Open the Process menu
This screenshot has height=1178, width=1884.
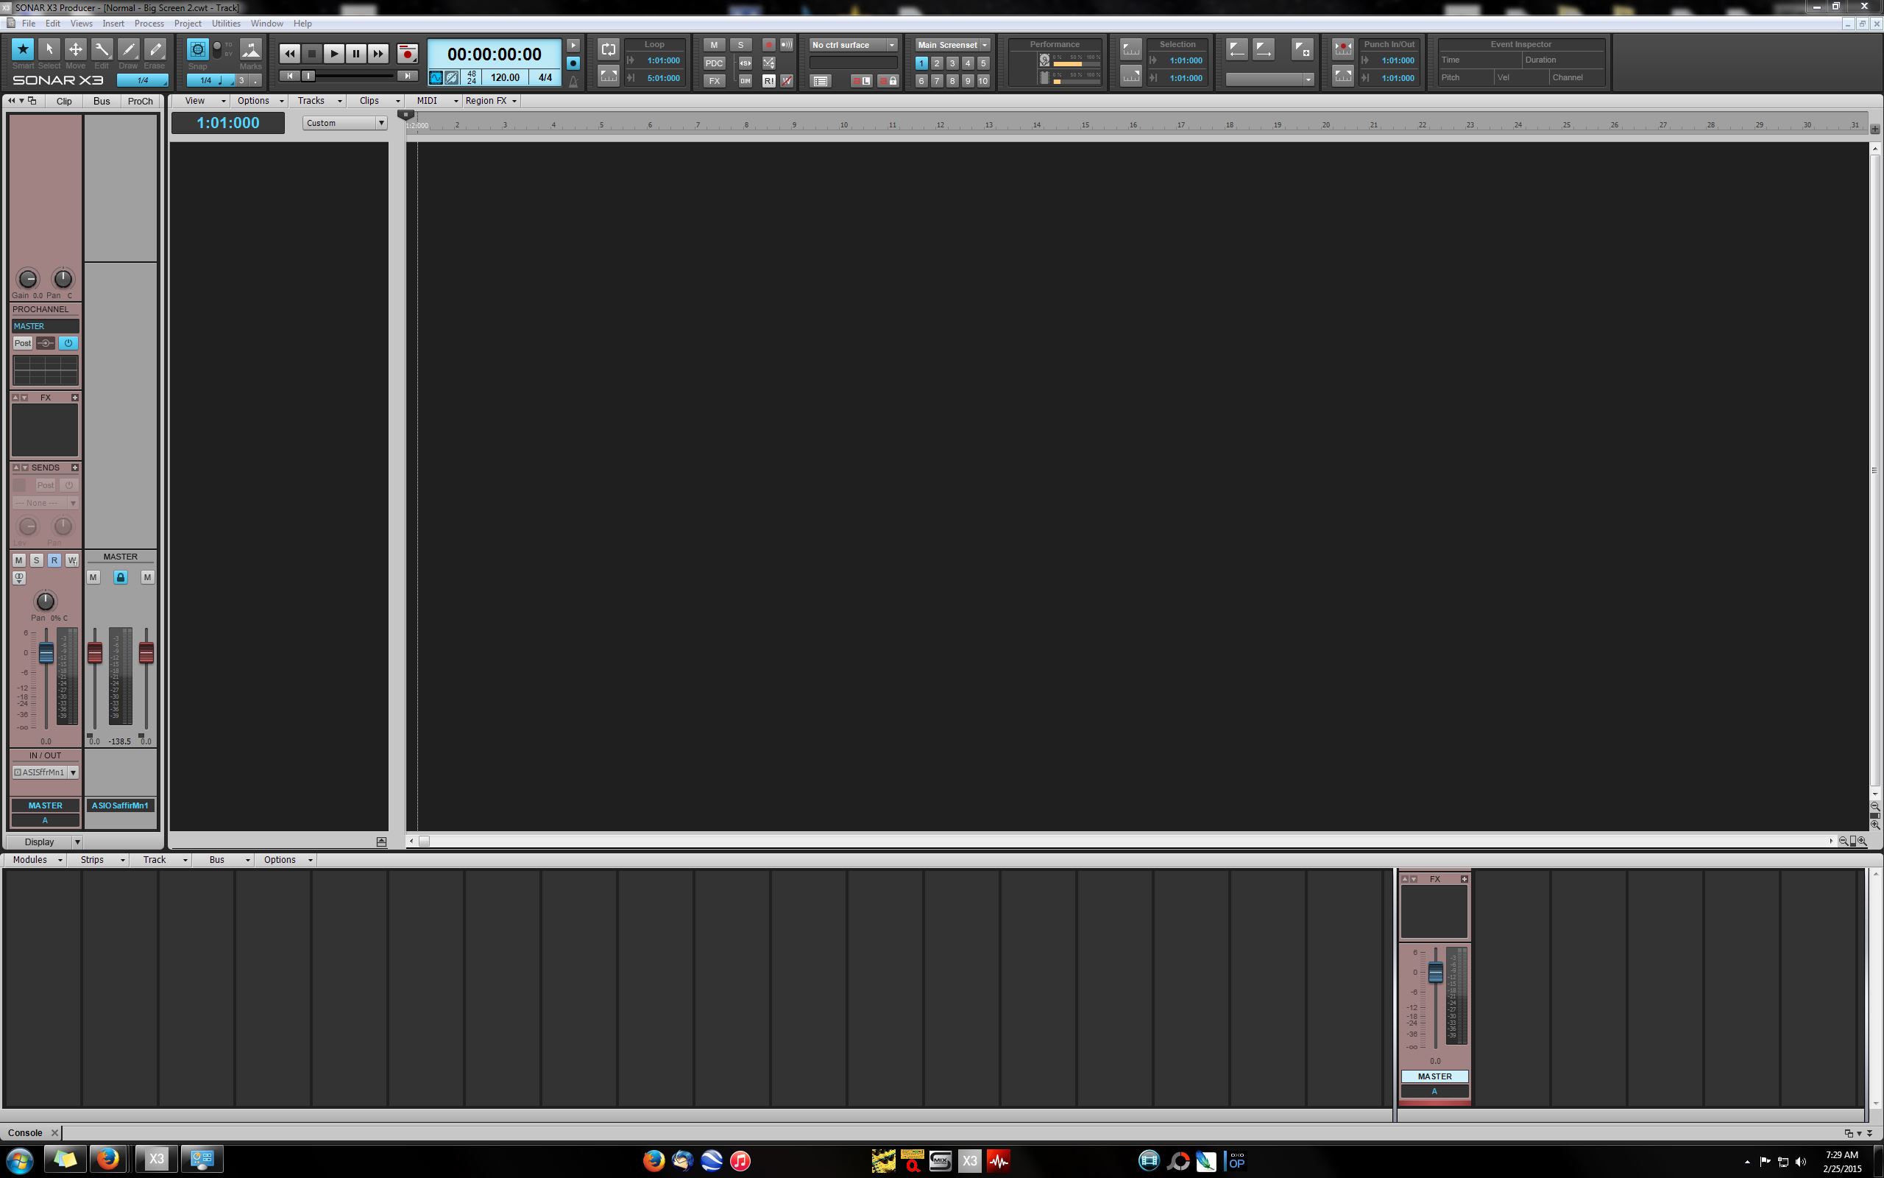149,24
